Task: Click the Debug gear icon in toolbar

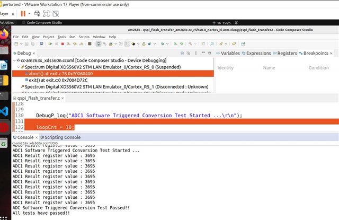Action: tap(163, 43)
